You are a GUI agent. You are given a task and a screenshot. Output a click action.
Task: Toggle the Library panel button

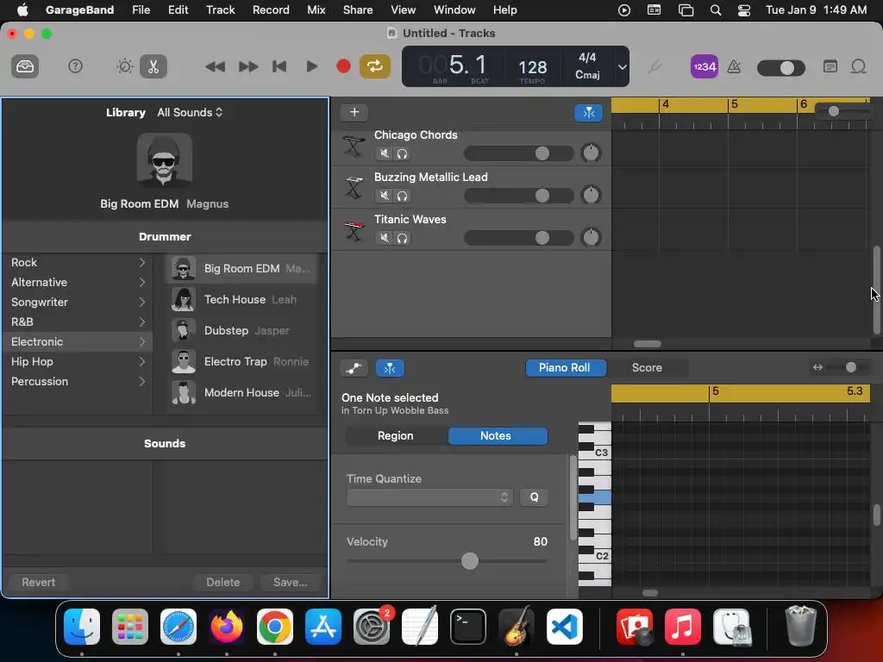[25, 66]
